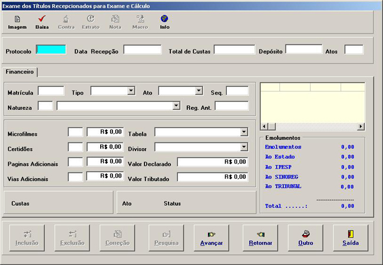The height and width of the screenshot is (265, 383).
Task: Focus the cyan Protocolo field
Action: 51,49
